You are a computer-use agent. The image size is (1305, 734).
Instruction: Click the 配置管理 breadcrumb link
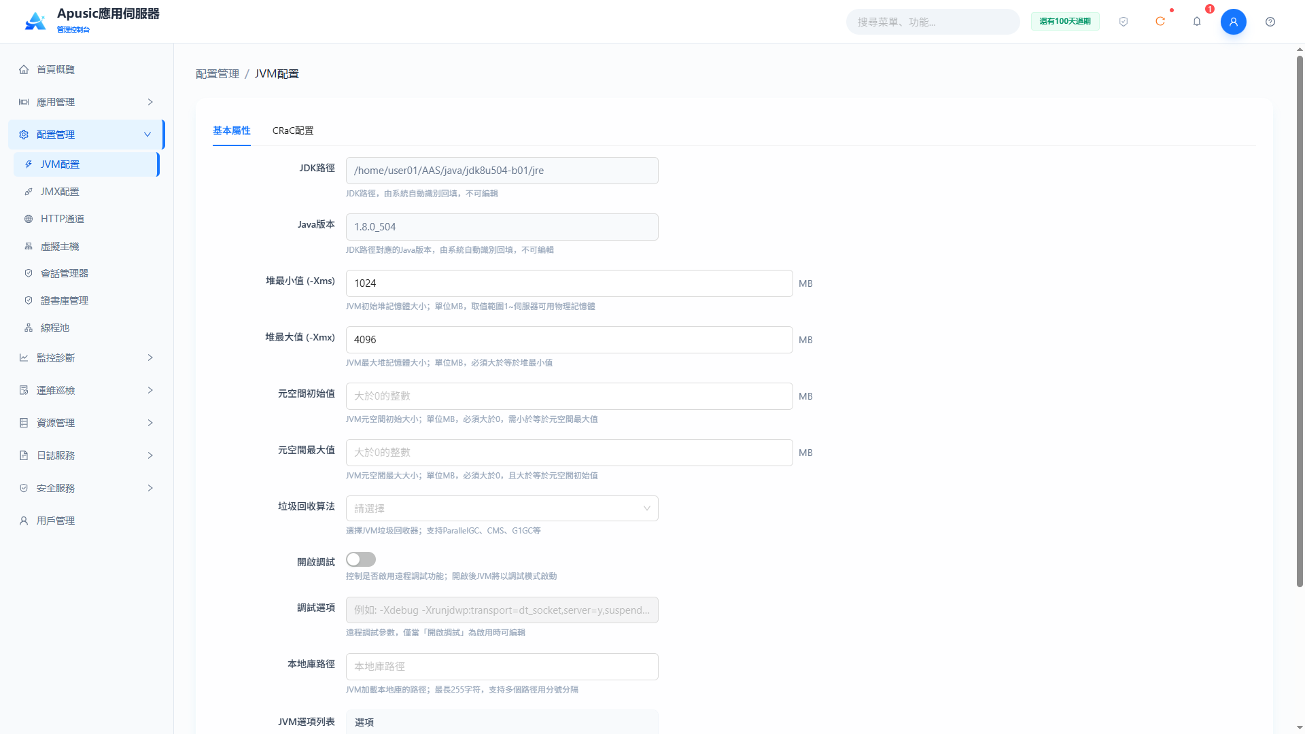217,73
